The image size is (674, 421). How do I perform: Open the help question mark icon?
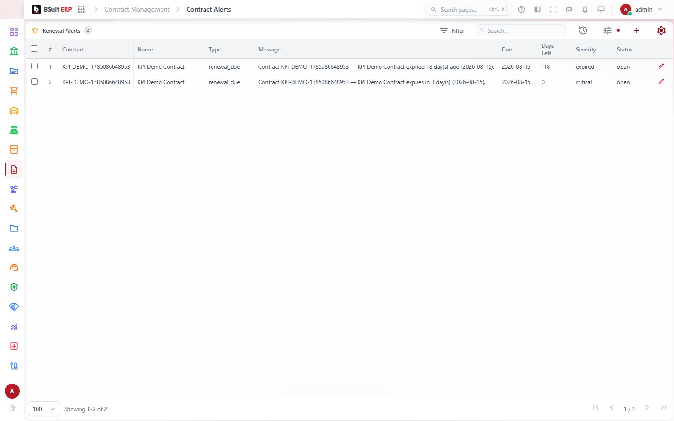point(521,9)
